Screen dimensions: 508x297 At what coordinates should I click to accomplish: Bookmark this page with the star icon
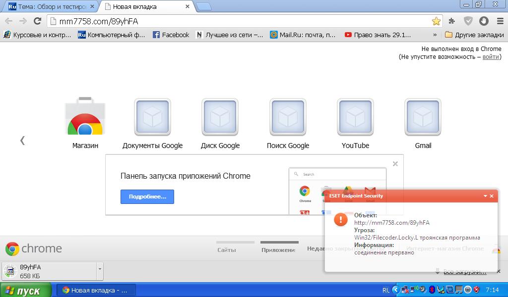[x=436, y=21]
